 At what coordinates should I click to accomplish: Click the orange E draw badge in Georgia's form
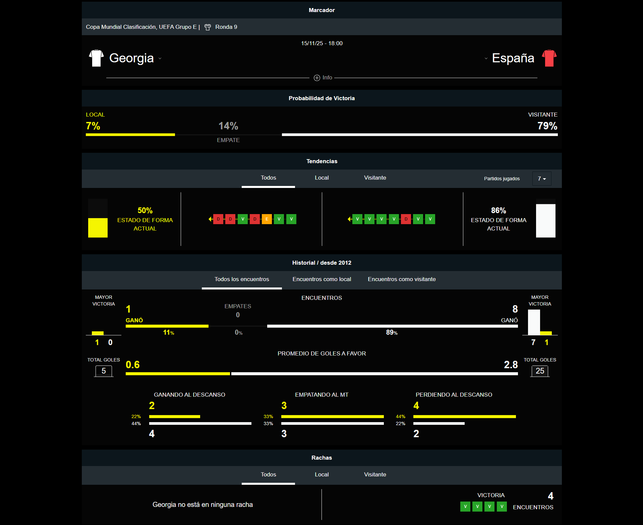pos(267,219)
